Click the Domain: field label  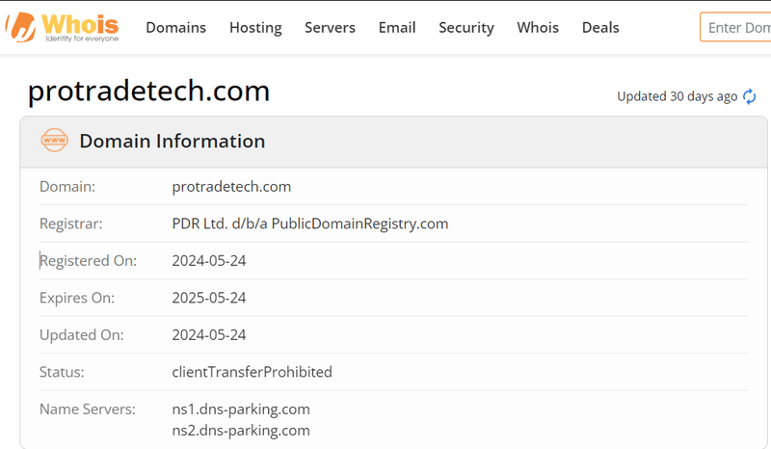coord(67,187)
